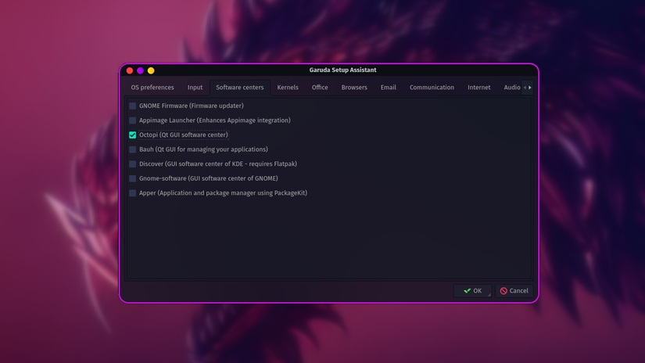
Task: Click the purple circle title bar button
Action: [140, 70]
